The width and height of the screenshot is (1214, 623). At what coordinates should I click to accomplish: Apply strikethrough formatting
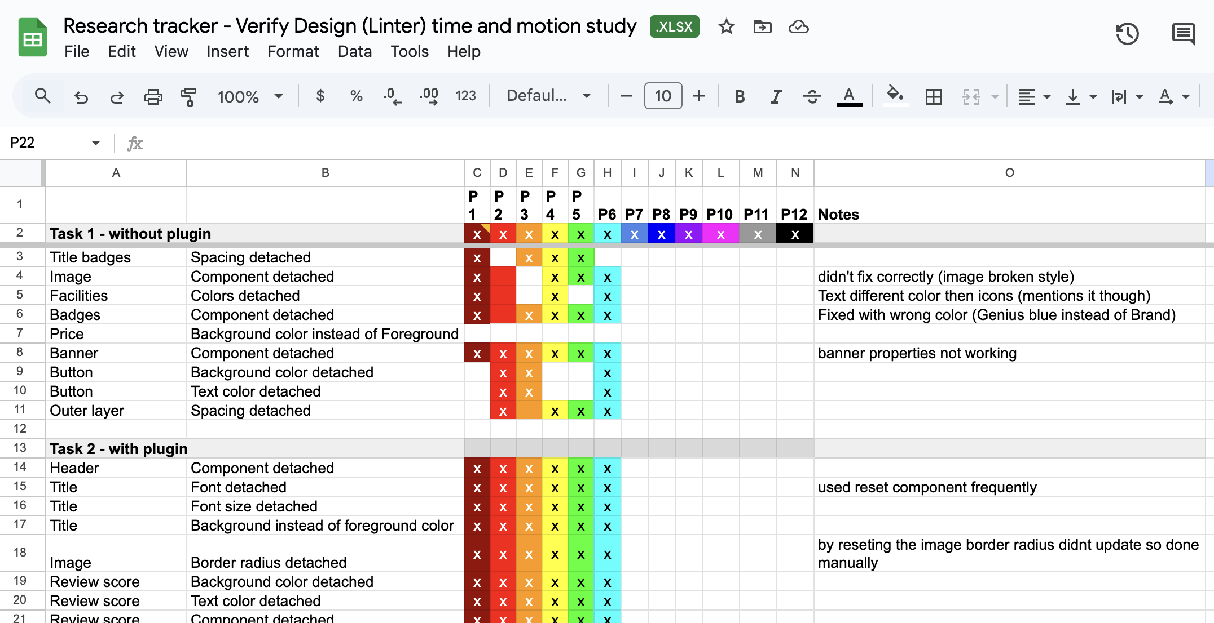(812, 96)
